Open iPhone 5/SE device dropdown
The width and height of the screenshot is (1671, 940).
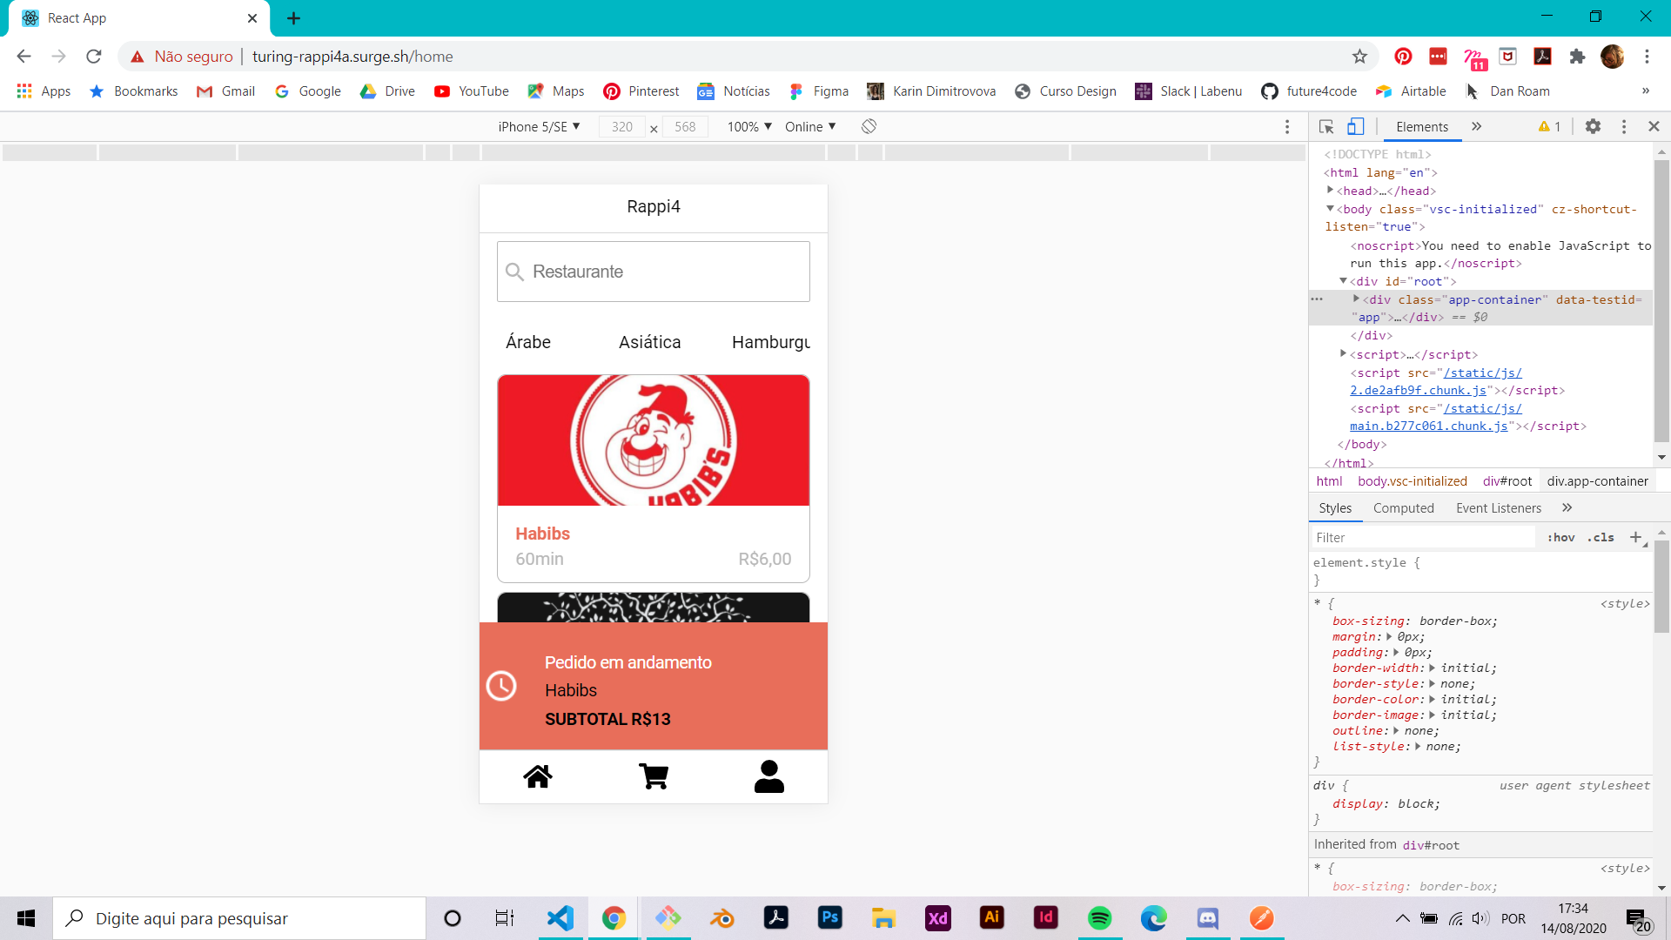[x=539, y=126]
